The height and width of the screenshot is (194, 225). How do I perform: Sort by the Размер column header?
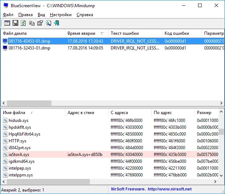click(206, 113)
